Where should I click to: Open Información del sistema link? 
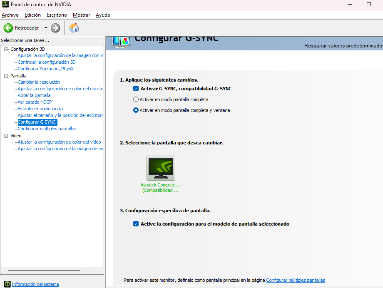pyautogui.click(x=35, y=284)
